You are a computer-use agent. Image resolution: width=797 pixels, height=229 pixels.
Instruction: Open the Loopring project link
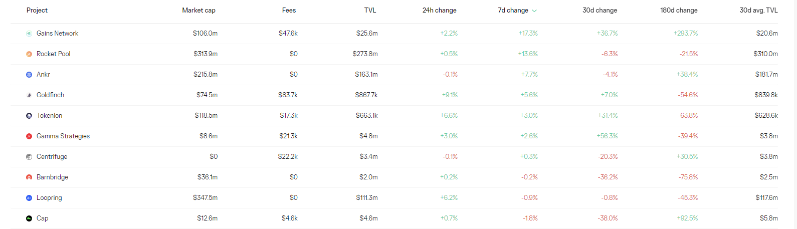point(49,198)
